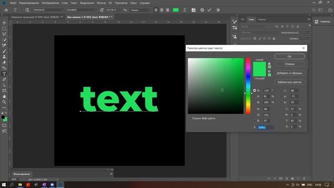Switch to the Слои panel tab

point(252,19)
